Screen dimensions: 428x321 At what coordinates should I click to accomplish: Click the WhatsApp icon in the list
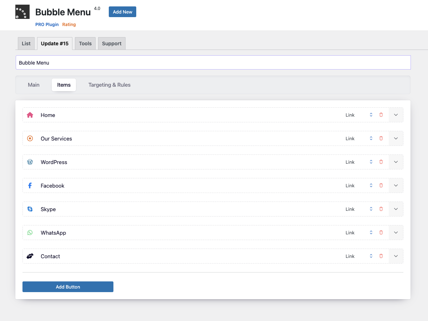(30, 233)
